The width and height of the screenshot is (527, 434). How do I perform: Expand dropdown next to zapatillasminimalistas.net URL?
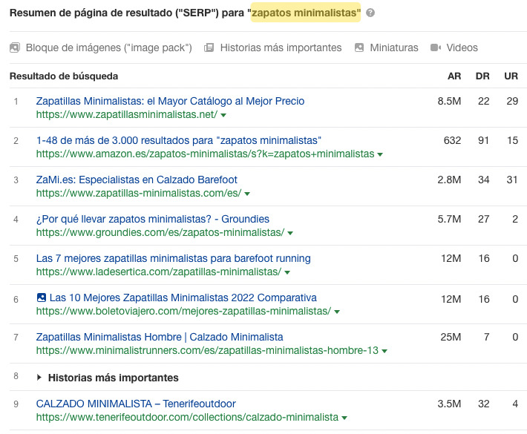[x=223, y=115]
